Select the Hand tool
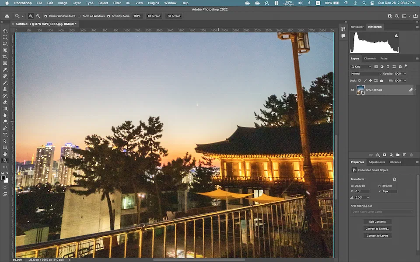The image size is (420, 262). 5,154
